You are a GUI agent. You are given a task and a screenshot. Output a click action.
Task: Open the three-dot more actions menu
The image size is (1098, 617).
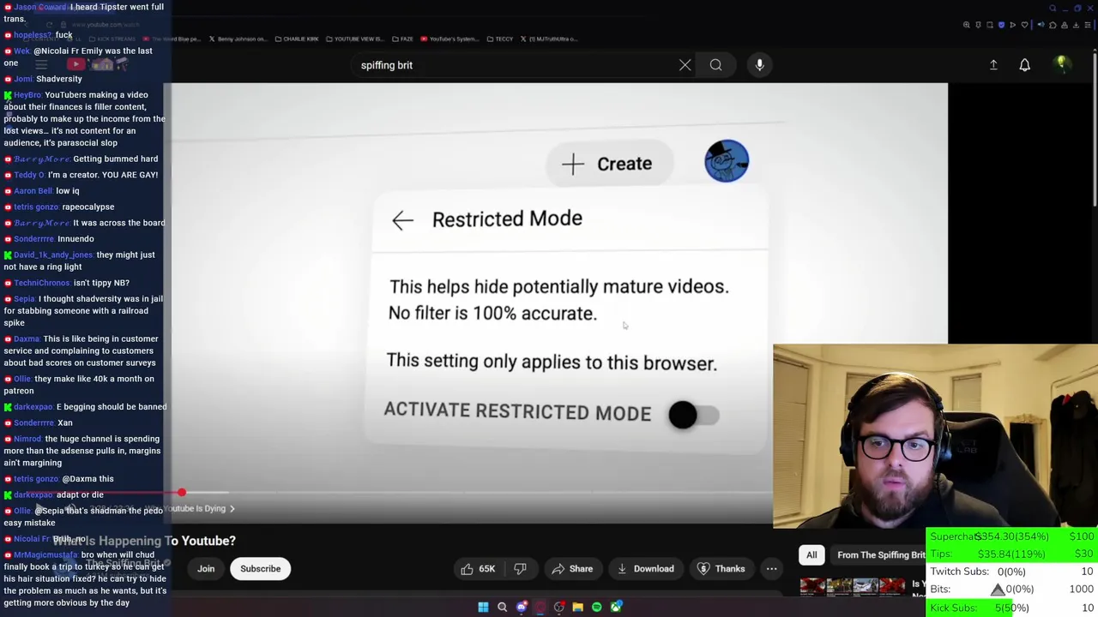point(771,569)
